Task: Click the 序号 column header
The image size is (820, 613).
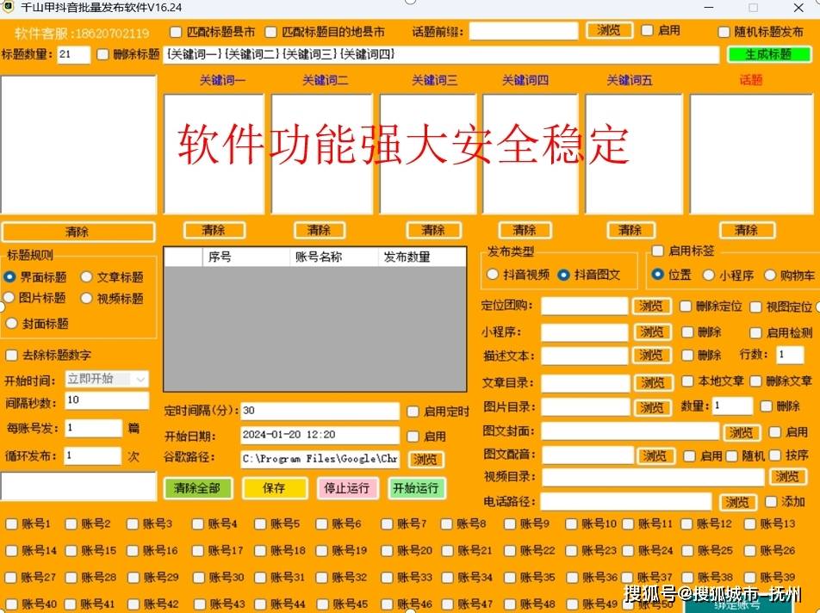Action: [x=245, y=257]
